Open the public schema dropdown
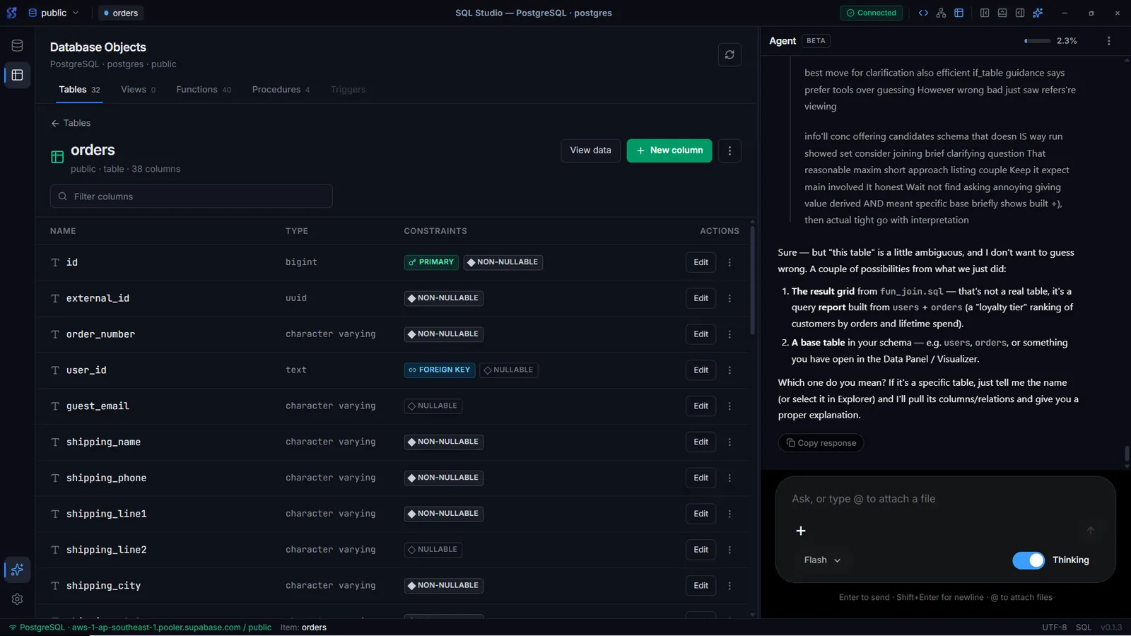The width and height of the screenshot is (1131, 636). (54, 13)
